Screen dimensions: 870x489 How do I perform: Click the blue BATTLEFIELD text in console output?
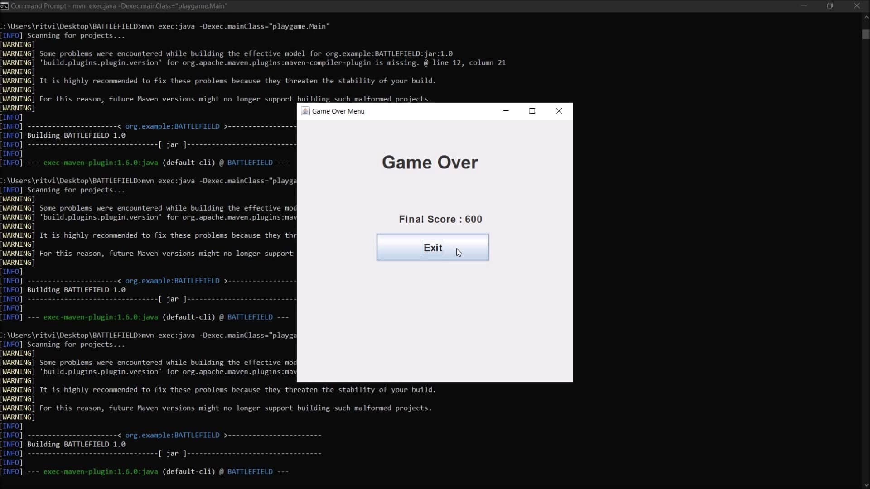[x=250, y=163]
